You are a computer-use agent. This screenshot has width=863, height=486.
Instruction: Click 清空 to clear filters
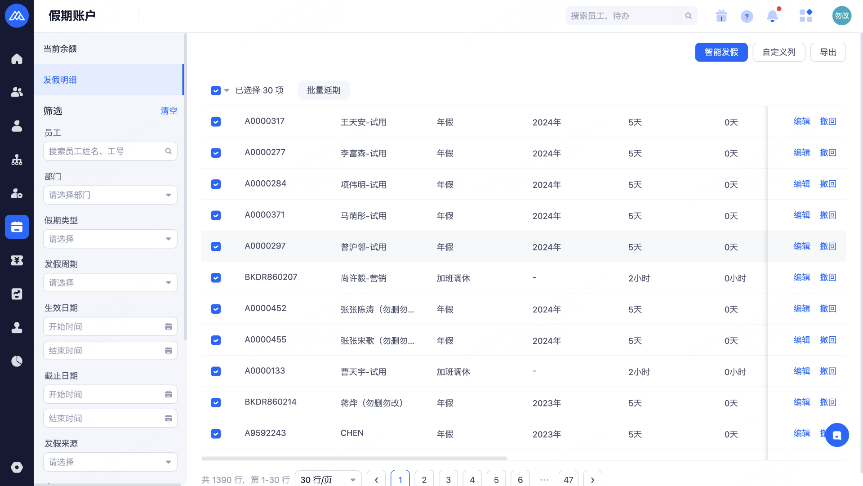coord(169,111)
